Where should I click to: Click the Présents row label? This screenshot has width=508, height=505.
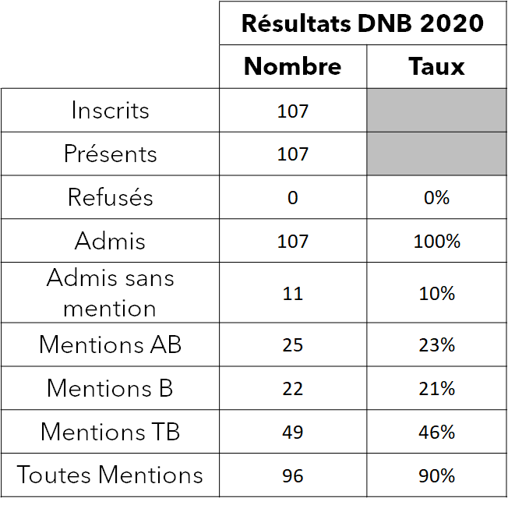[x=110, y=154]
